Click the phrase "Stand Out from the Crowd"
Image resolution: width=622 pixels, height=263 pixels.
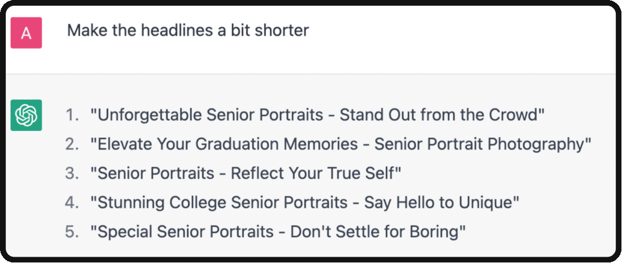point(441,115)
